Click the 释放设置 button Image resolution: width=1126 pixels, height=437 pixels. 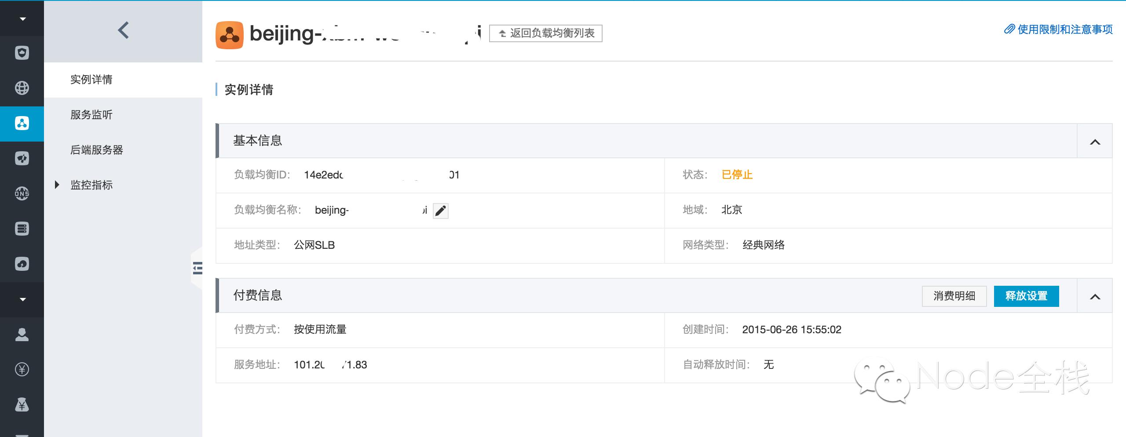pos(1026,296)
